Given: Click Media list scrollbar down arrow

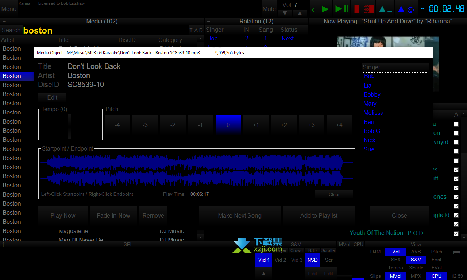Looking at the screenshot, I should click(x=200, y=237).
